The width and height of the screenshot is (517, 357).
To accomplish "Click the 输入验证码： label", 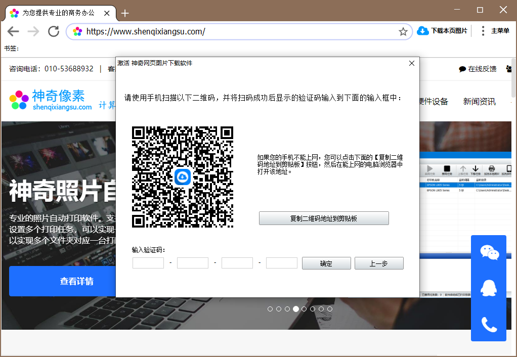I will pos(148,250).
